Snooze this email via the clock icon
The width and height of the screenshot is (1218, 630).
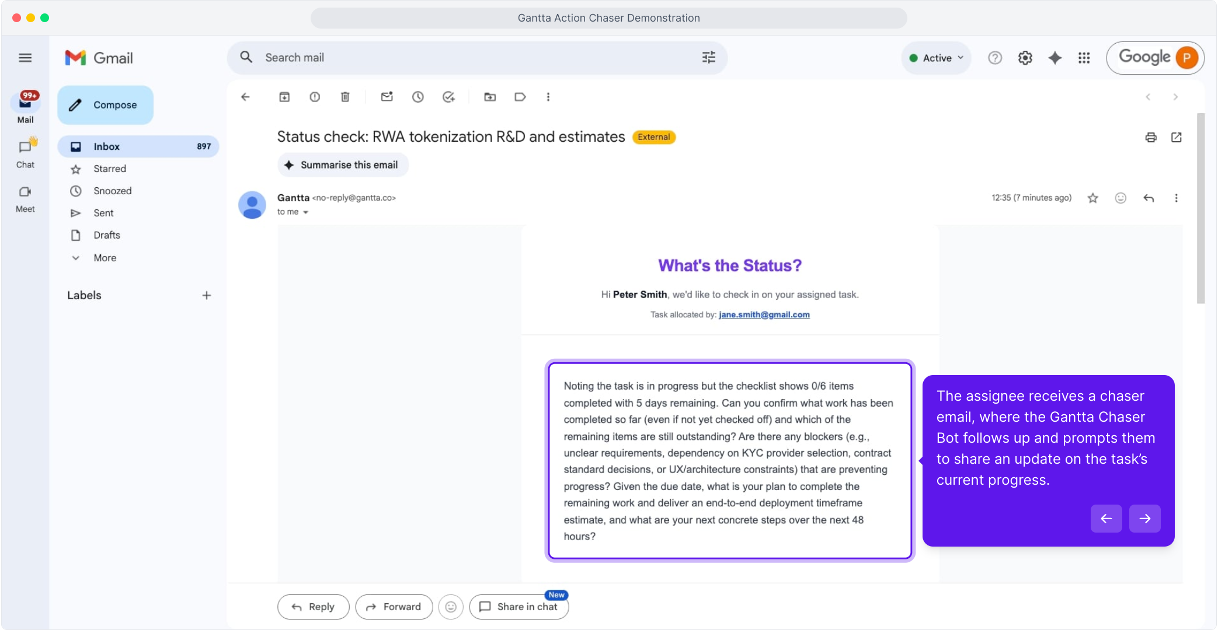pos(417,97)
